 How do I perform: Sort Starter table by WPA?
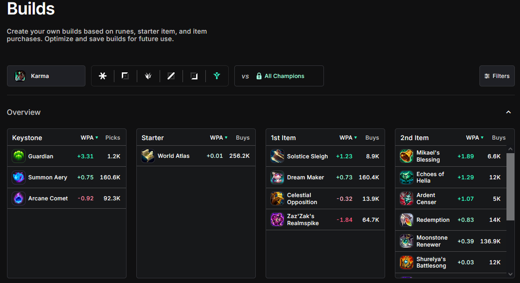(x=218, y=138)
